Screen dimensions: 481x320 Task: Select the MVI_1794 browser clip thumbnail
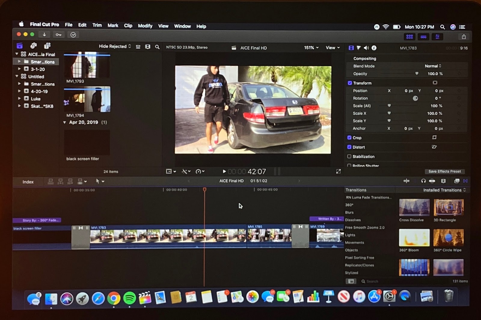click(x=87, y=99)
